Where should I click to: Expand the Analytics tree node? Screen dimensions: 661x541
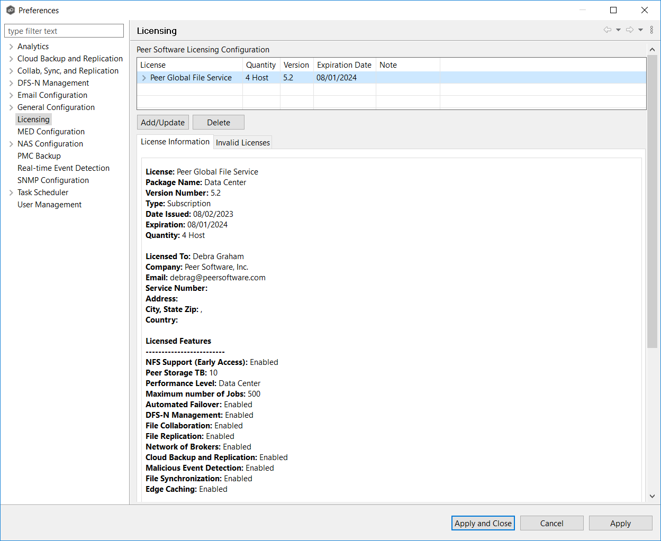pyautogui.click(x=11, y=47)
